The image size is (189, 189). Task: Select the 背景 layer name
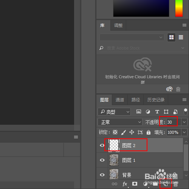click(127, 175)
